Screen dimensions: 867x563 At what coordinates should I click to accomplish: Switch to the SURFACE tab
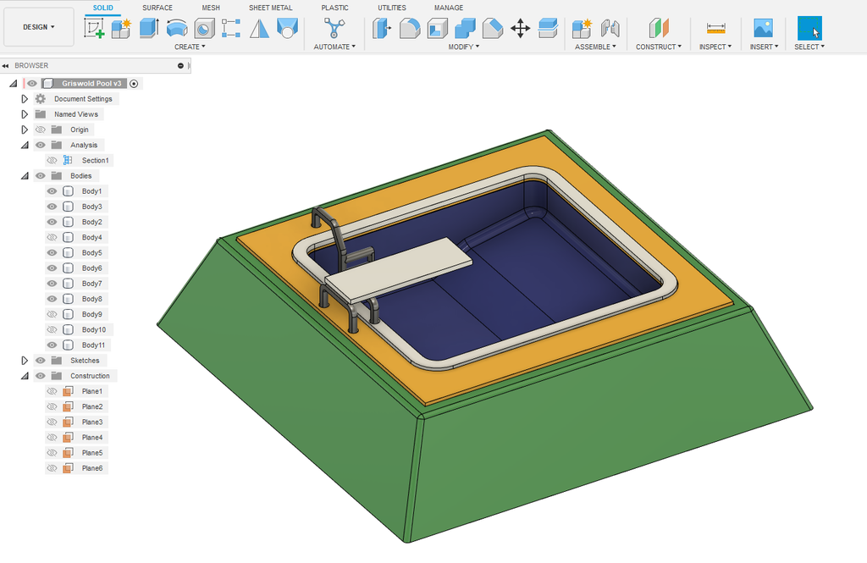tap(157, 8)
